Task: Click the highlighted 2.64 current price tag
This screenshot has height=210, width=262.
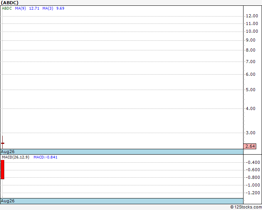Action: tap(250, 146)
